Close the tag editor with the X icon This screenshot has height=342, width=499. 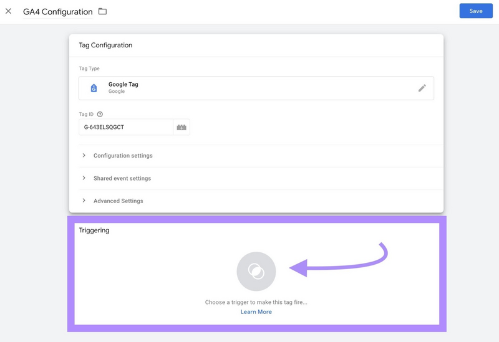8,11
